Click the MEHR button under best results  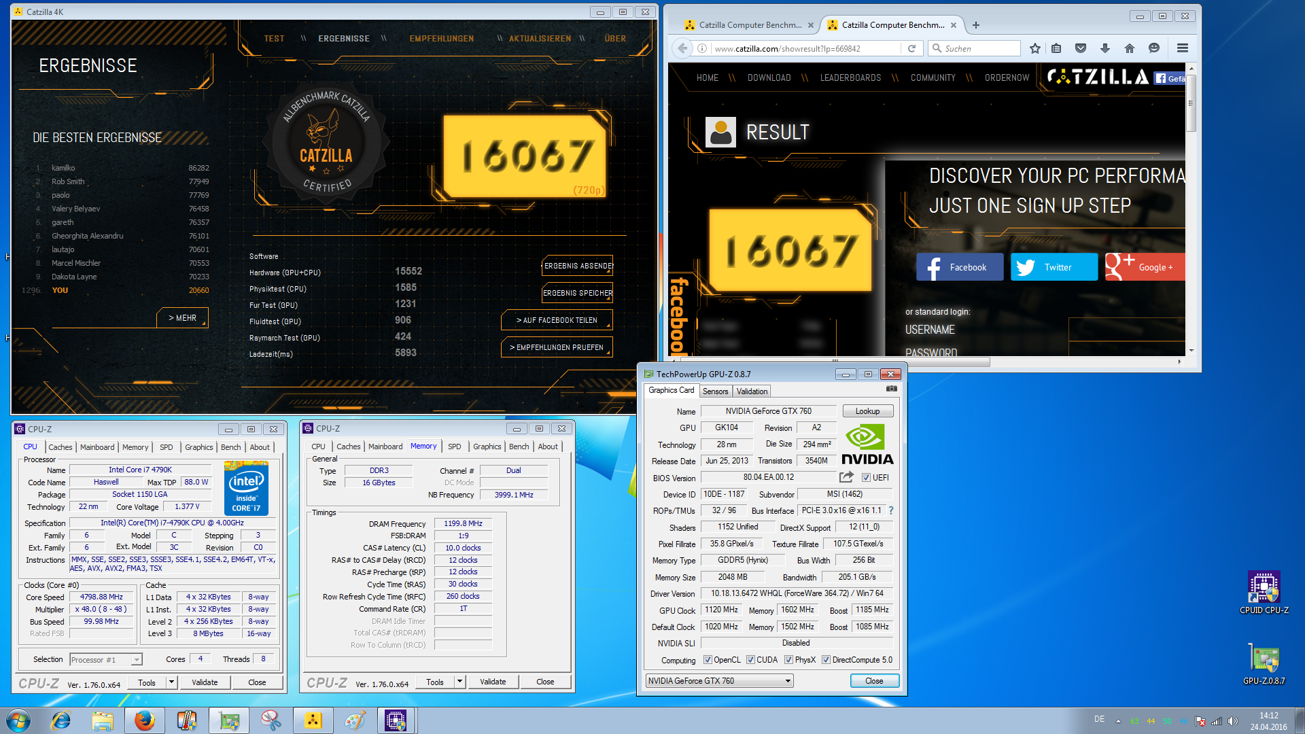182,318
